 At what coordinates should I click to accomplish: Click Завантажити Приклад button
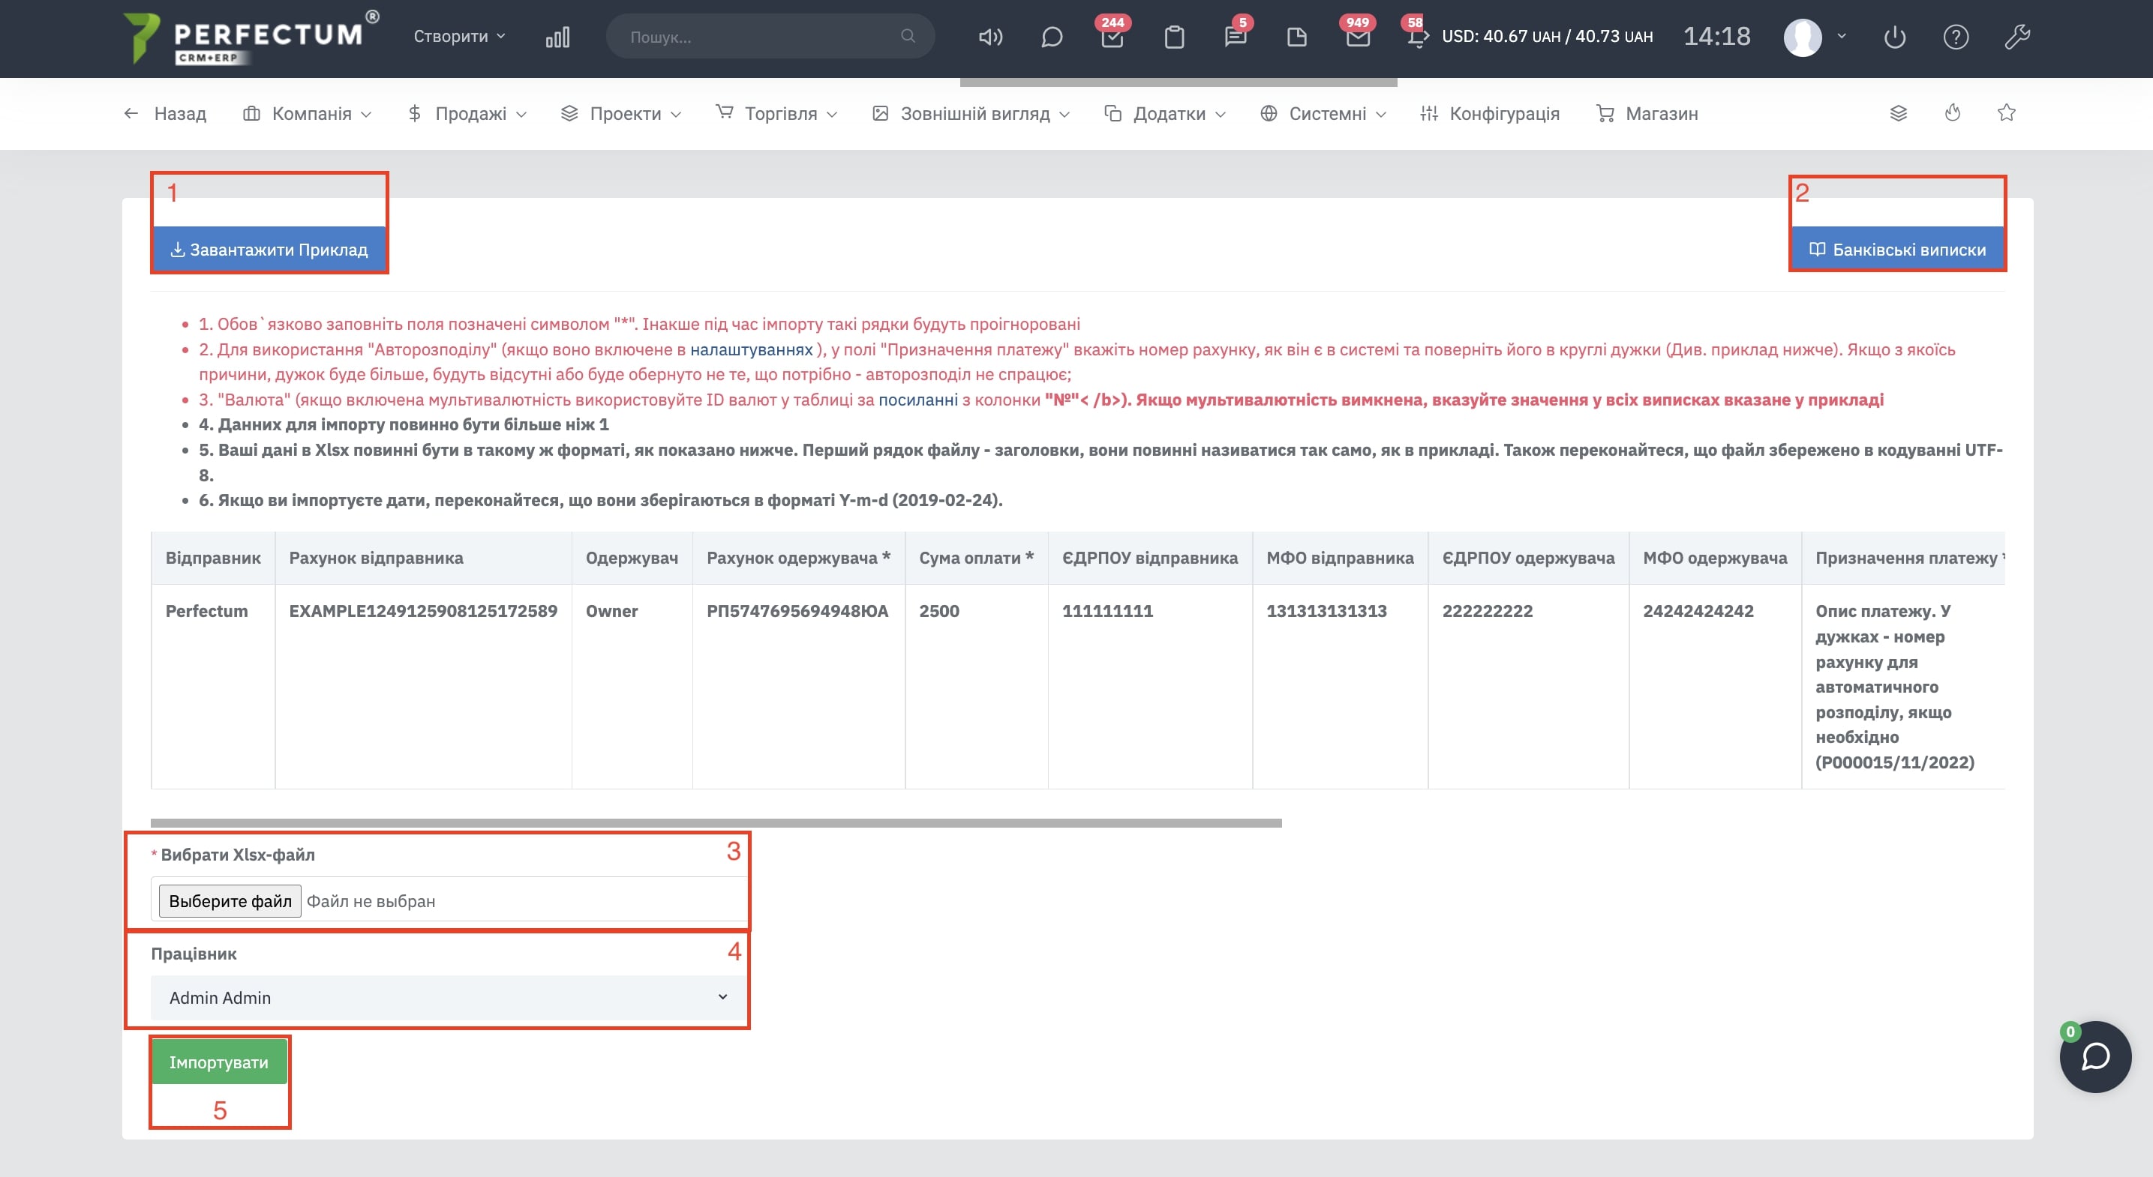point(269,250)
